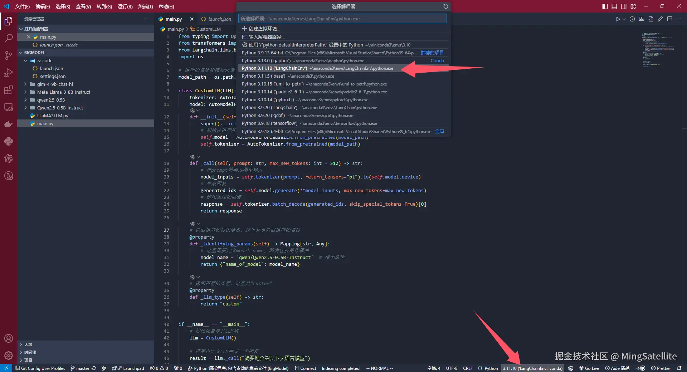
Task: Open the 运行 menu
Action: [125, 6]
